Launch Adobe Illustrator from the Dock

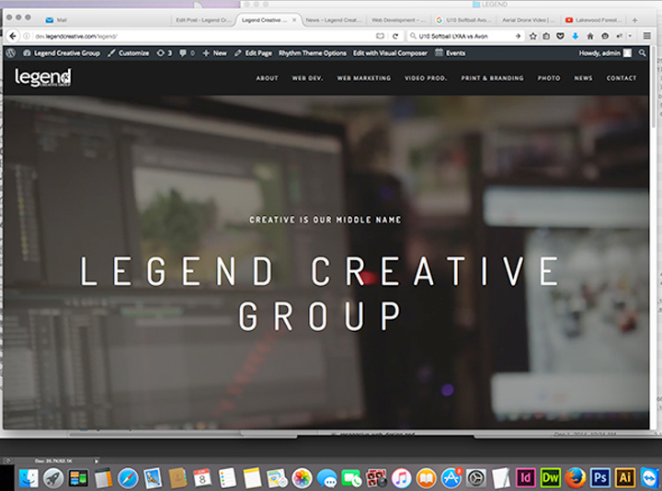coord(625,478)
